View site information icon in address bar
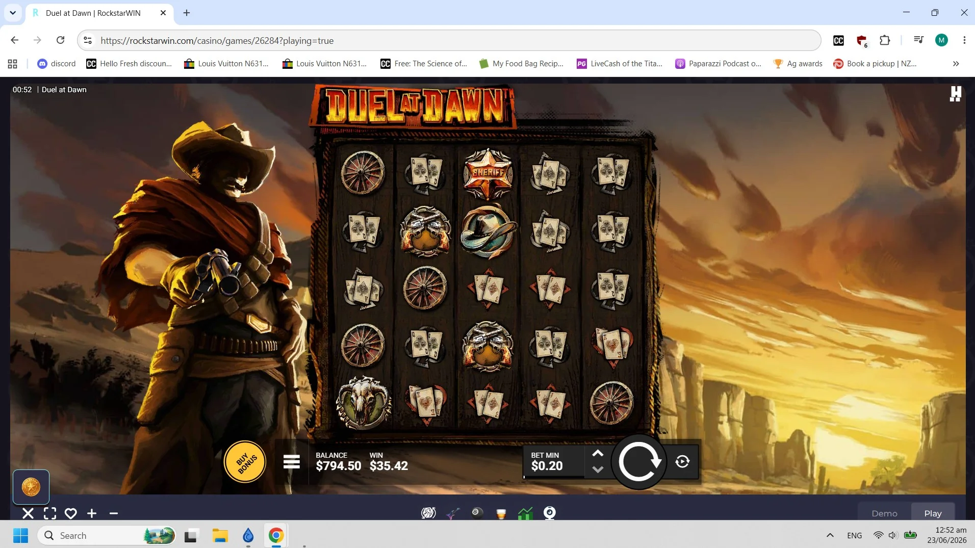 tap(88, 40)
